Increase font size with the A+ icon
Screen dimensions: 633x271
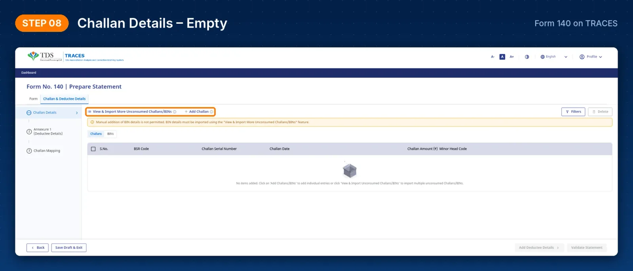tap(512, 57)
